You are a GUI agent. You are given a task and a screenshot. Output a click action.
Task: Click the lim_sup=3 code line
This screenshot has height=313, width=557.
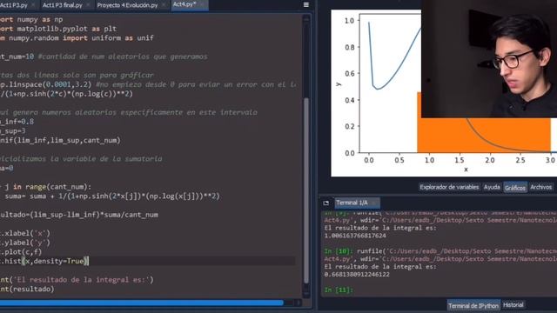[x=13, y=131]
